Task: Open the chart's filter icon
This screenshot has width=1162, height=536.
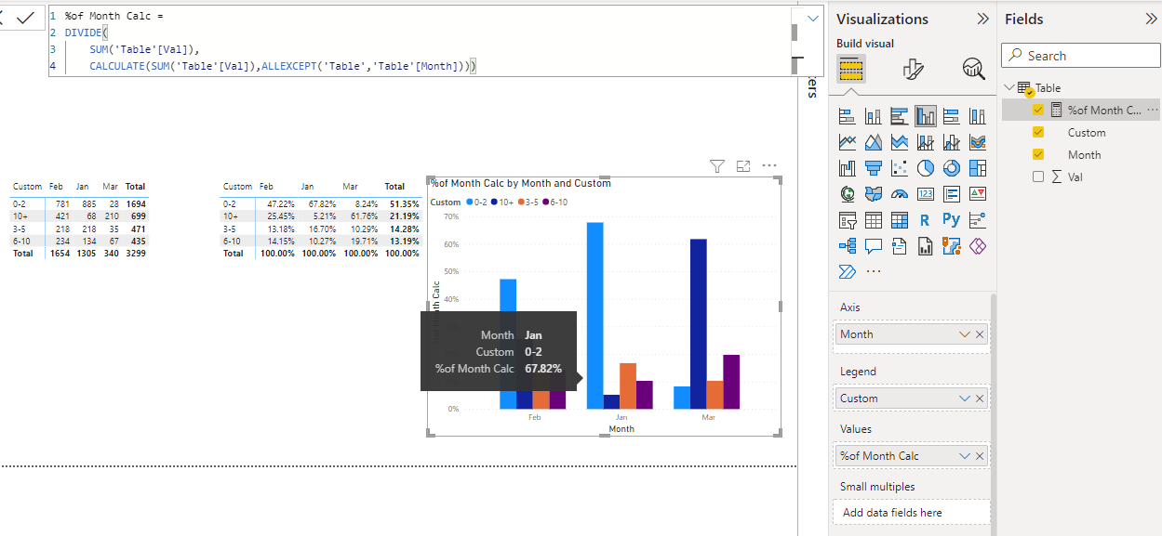Action: coord(716,166)
